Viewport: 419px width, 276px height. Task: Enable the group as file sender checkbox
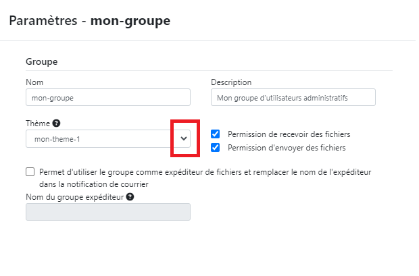point(30,172)
